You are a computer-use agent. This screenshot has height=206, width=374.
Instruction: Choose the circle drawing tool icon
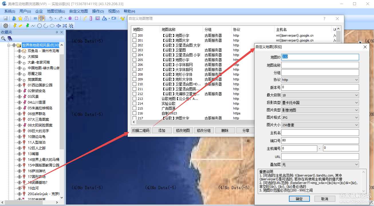point(40,25)
